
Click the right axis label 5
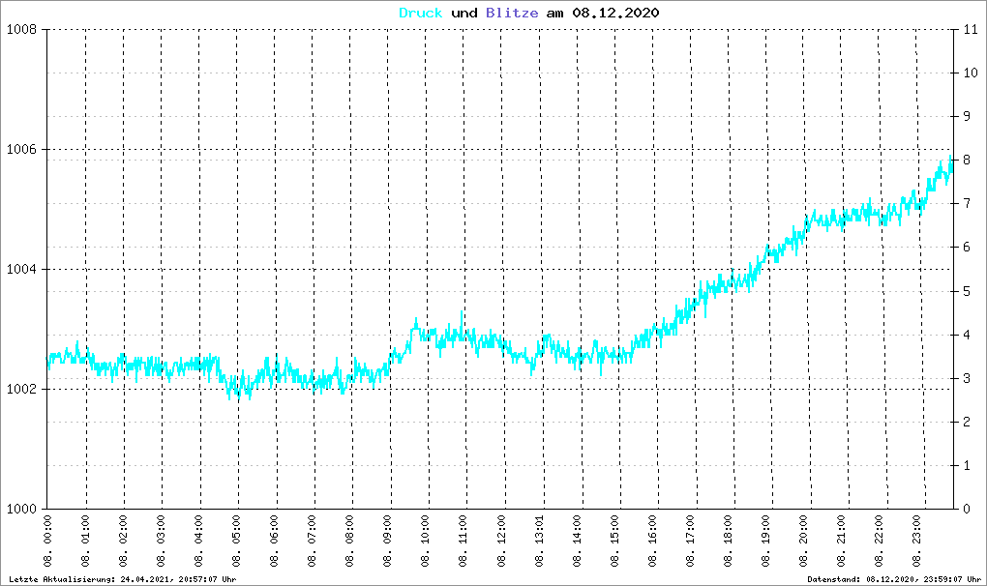(967, 291)
